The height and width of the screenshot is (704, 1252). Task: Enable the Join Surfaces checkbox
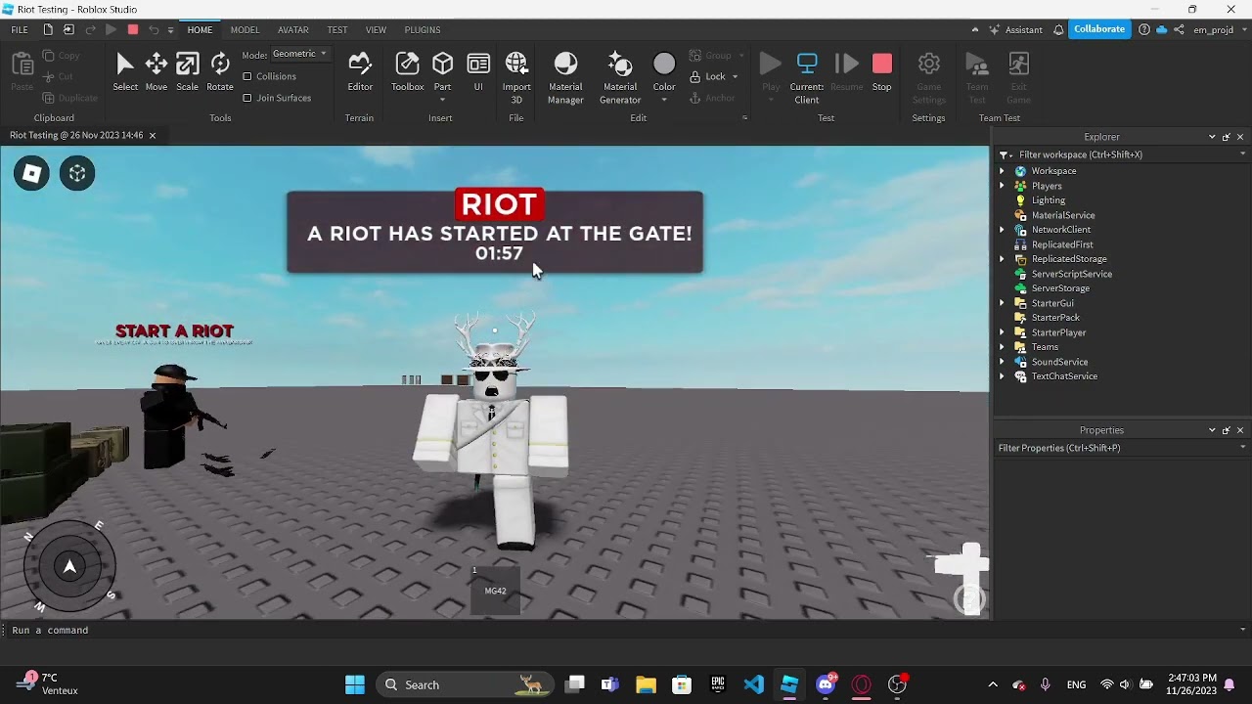tap(247, 98)
